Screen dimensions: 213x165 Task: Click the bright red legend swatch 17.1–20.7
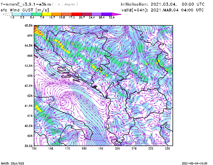[77, 14]
